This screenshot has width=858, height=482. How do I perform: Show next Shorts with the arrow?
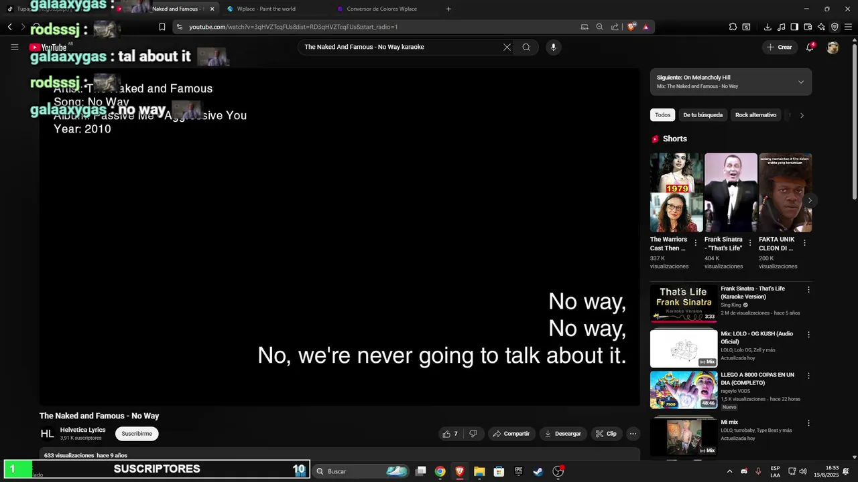point(810,200)
